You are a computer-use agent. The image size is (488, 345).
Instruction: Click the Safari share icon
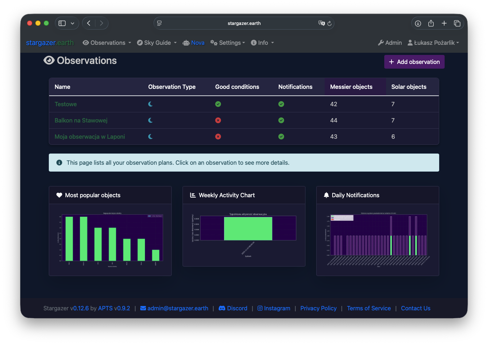pyautogui.click(x=431, y=23)
